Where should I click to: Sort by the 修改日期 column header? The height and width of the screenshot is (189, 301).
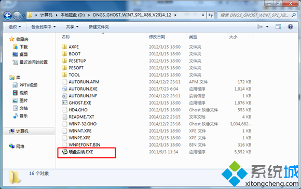coord(157,37)
